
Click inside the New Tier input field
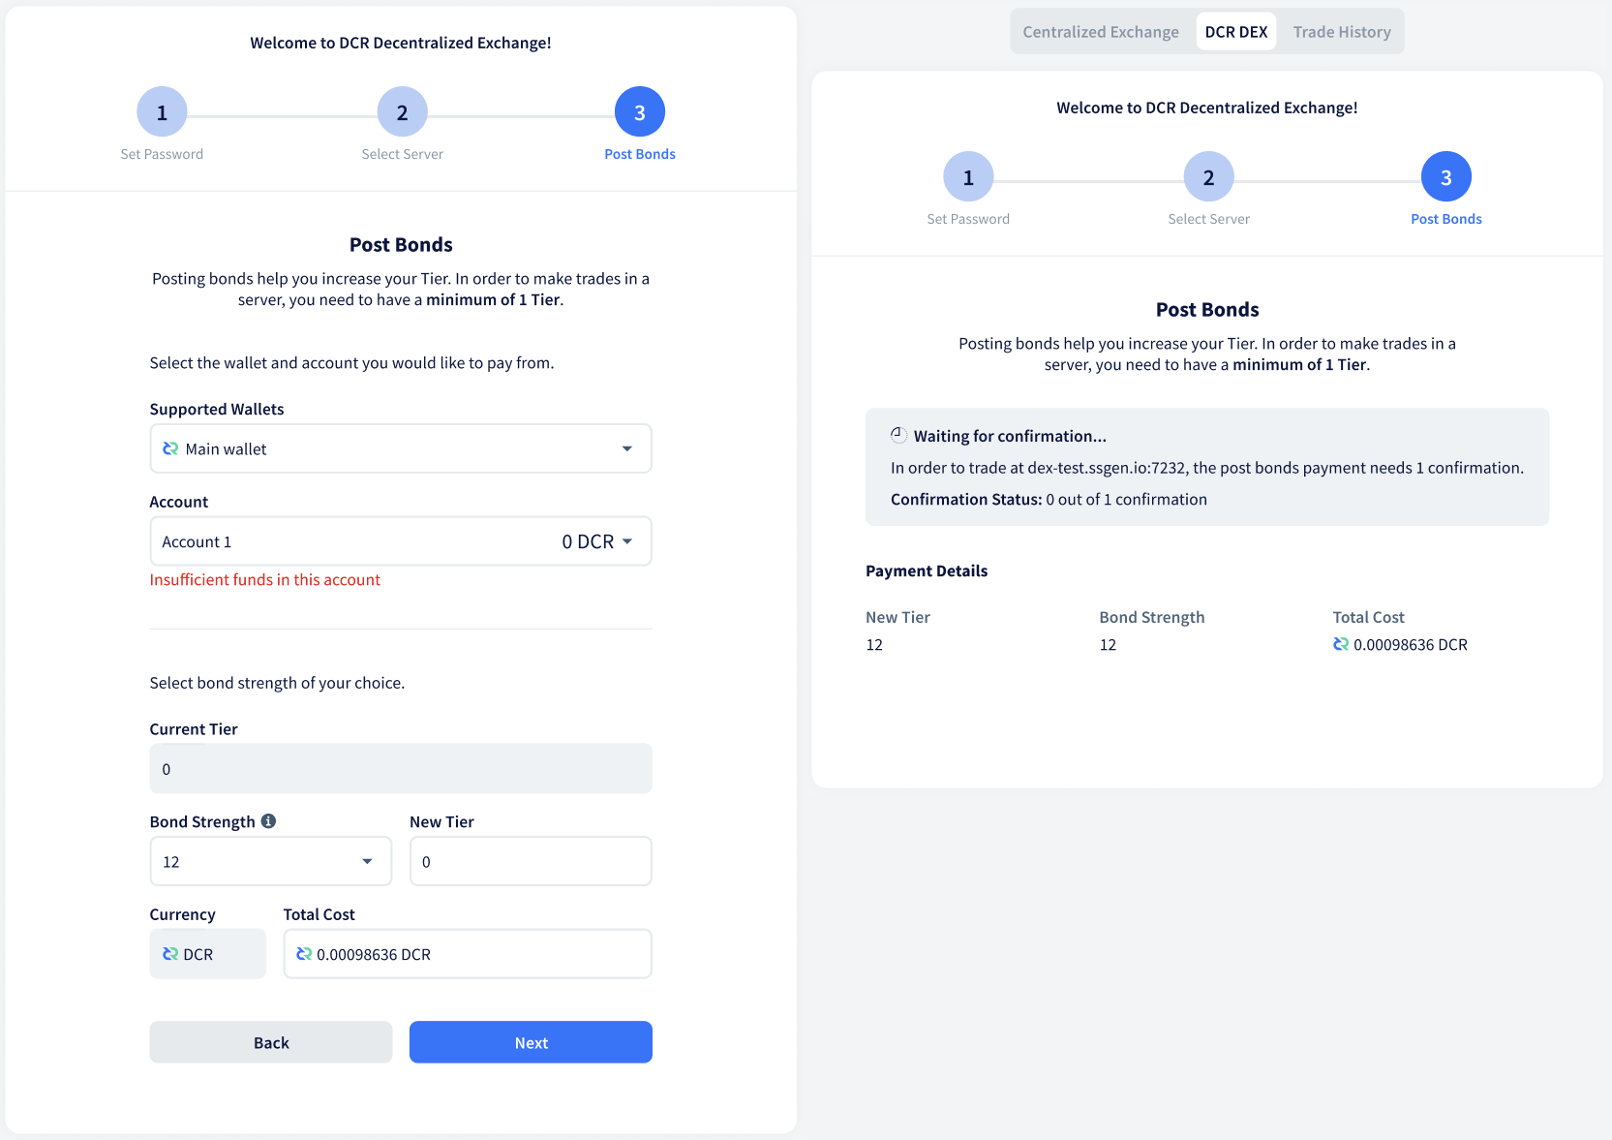[x=530, y=860]
